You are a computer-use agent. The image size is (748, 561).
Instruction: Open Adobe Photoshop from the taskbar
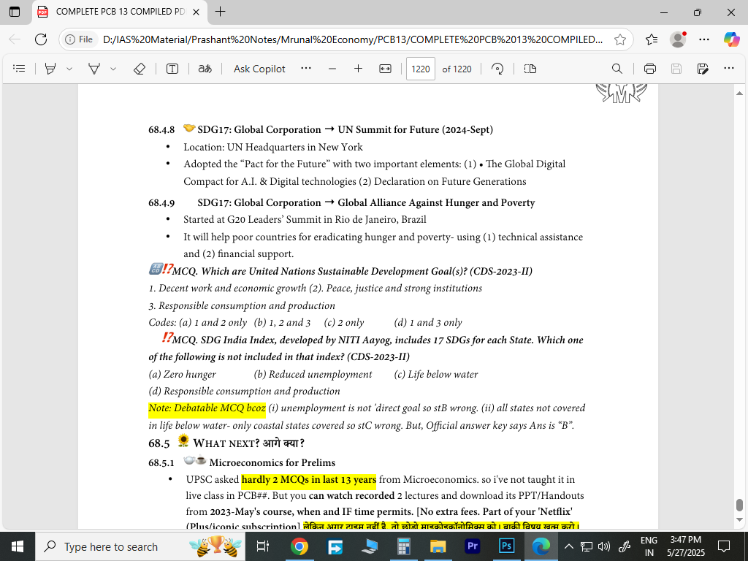pyautogui.click(x=506, y=546)
